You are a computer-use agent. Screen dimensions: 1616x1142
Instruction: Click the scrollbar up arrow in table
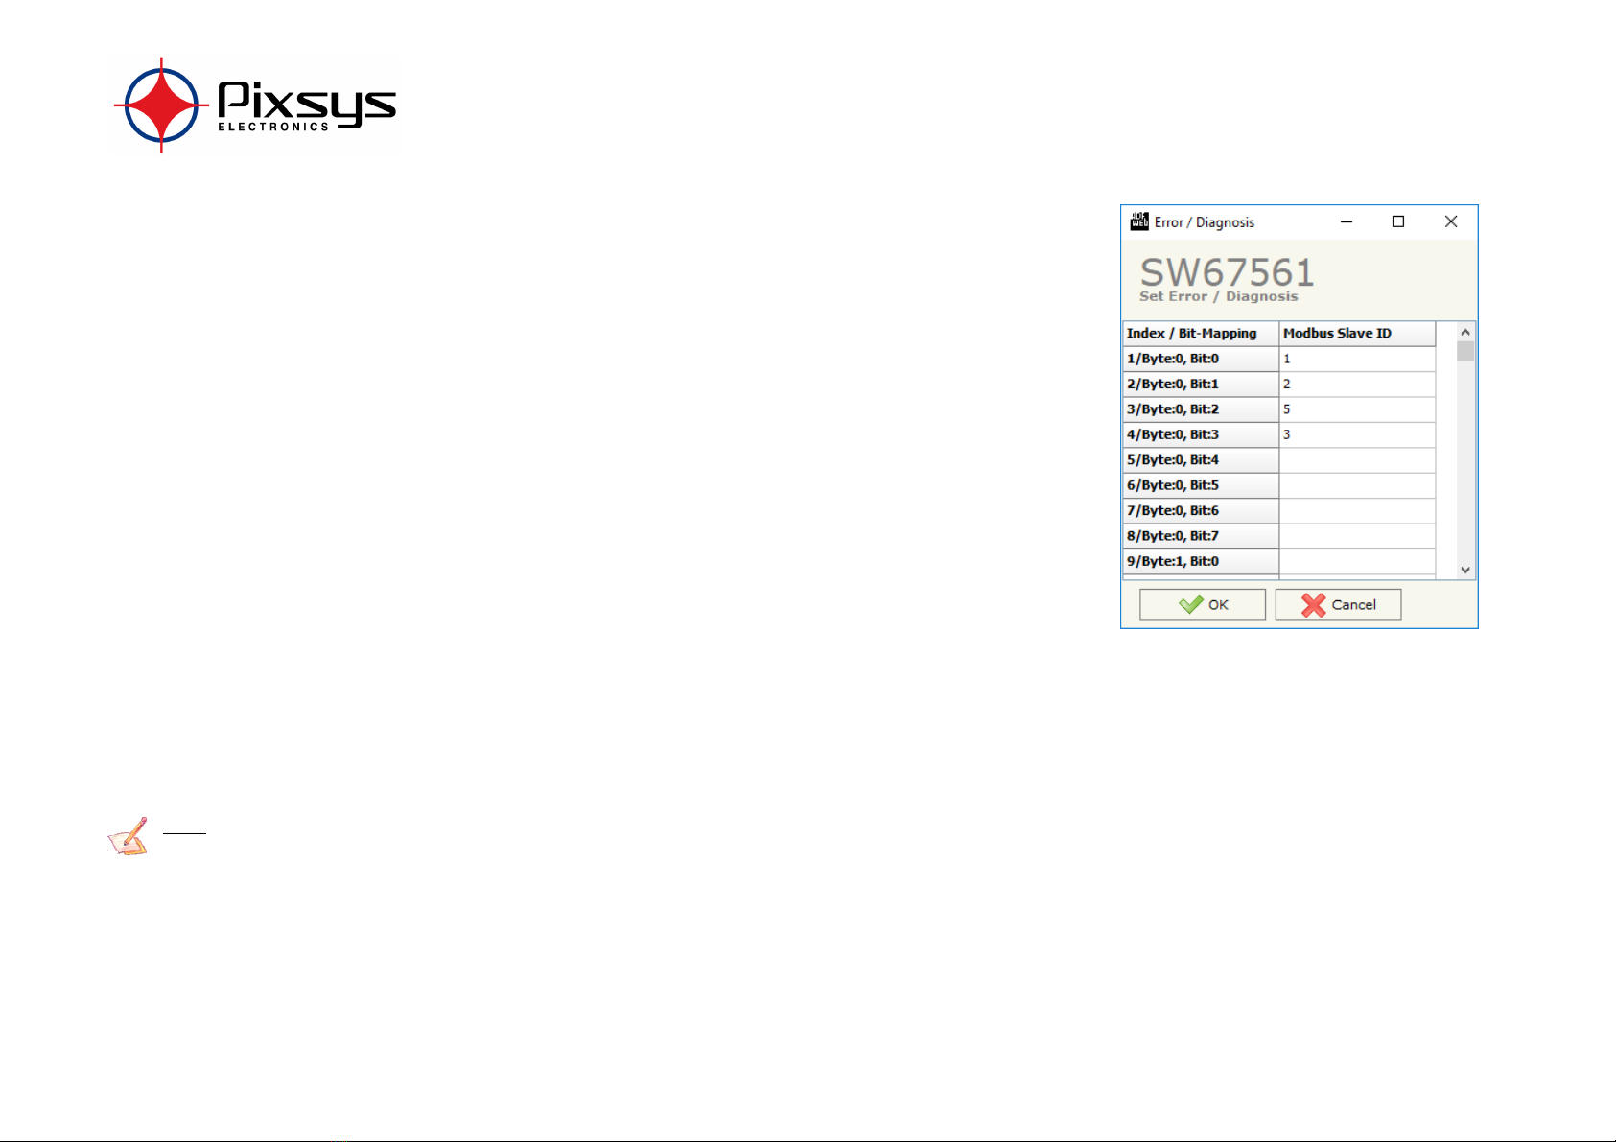(1465, 332)
